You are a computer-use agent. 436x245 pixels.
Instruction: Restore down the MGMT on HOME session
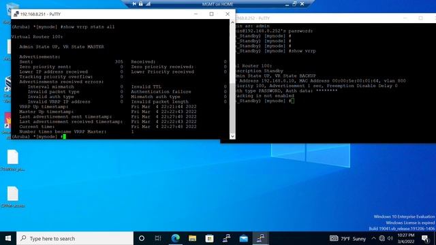(294, 4)
